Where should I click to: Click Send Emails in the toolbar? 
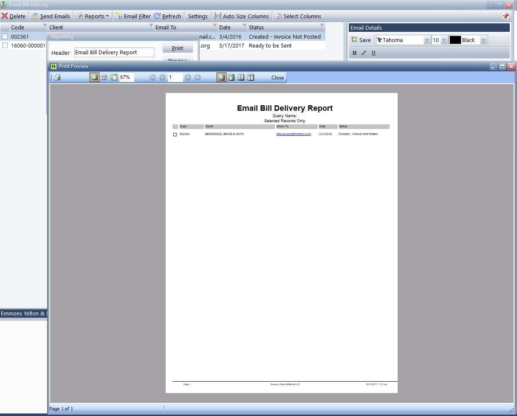coord(51,16)
